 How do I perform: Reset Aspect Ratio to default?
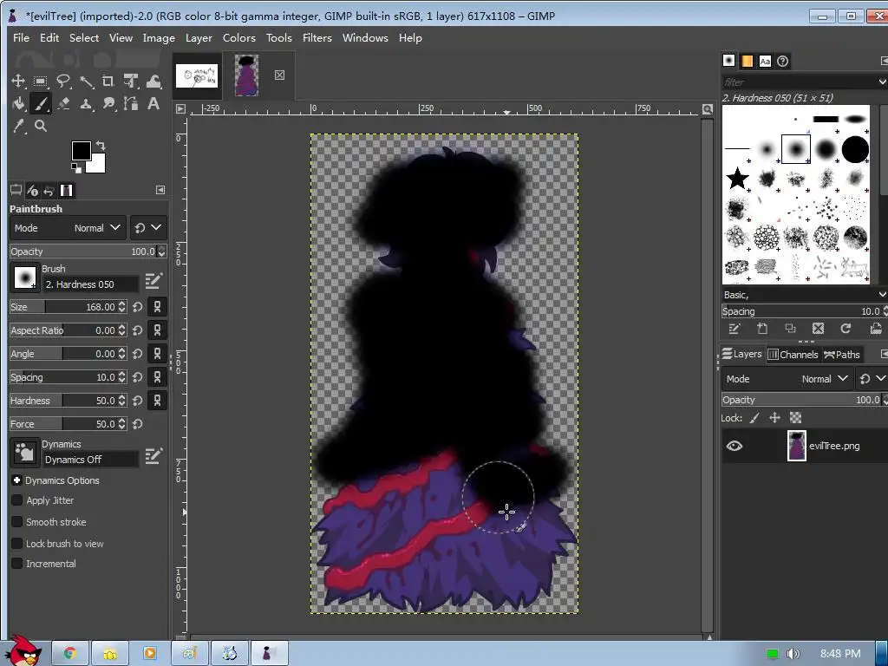[138, 330]
